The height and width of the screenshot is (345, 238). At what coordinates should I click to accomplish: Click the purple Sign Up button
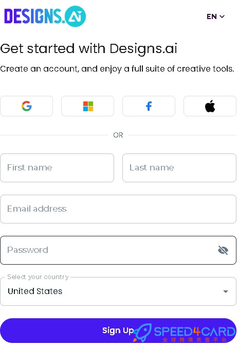(x=118, y=331)
